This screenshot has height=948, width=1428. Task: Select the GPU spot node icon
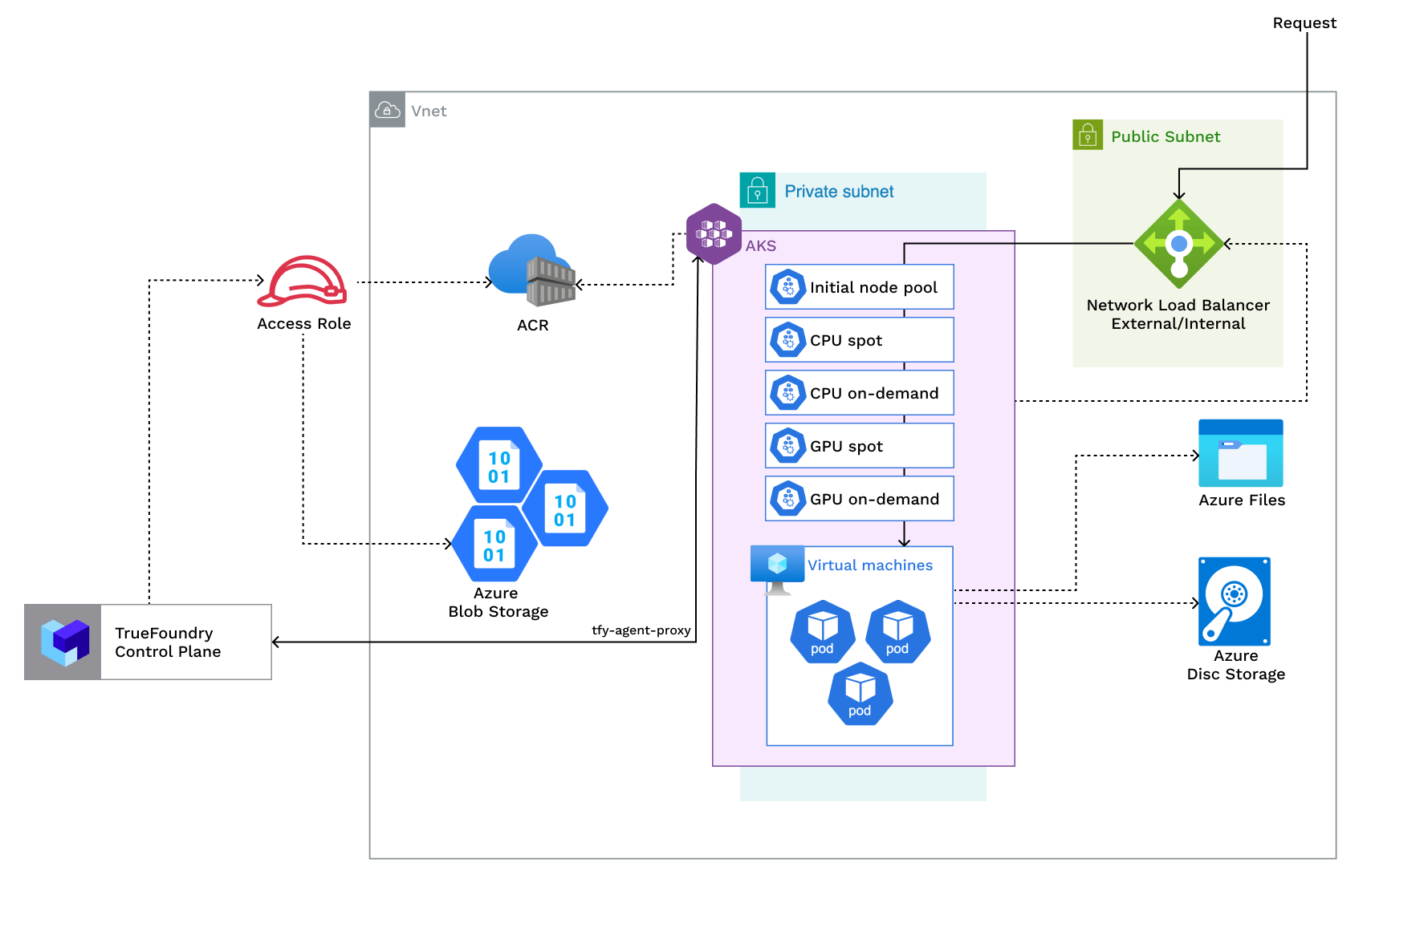[x=788, y=446]
